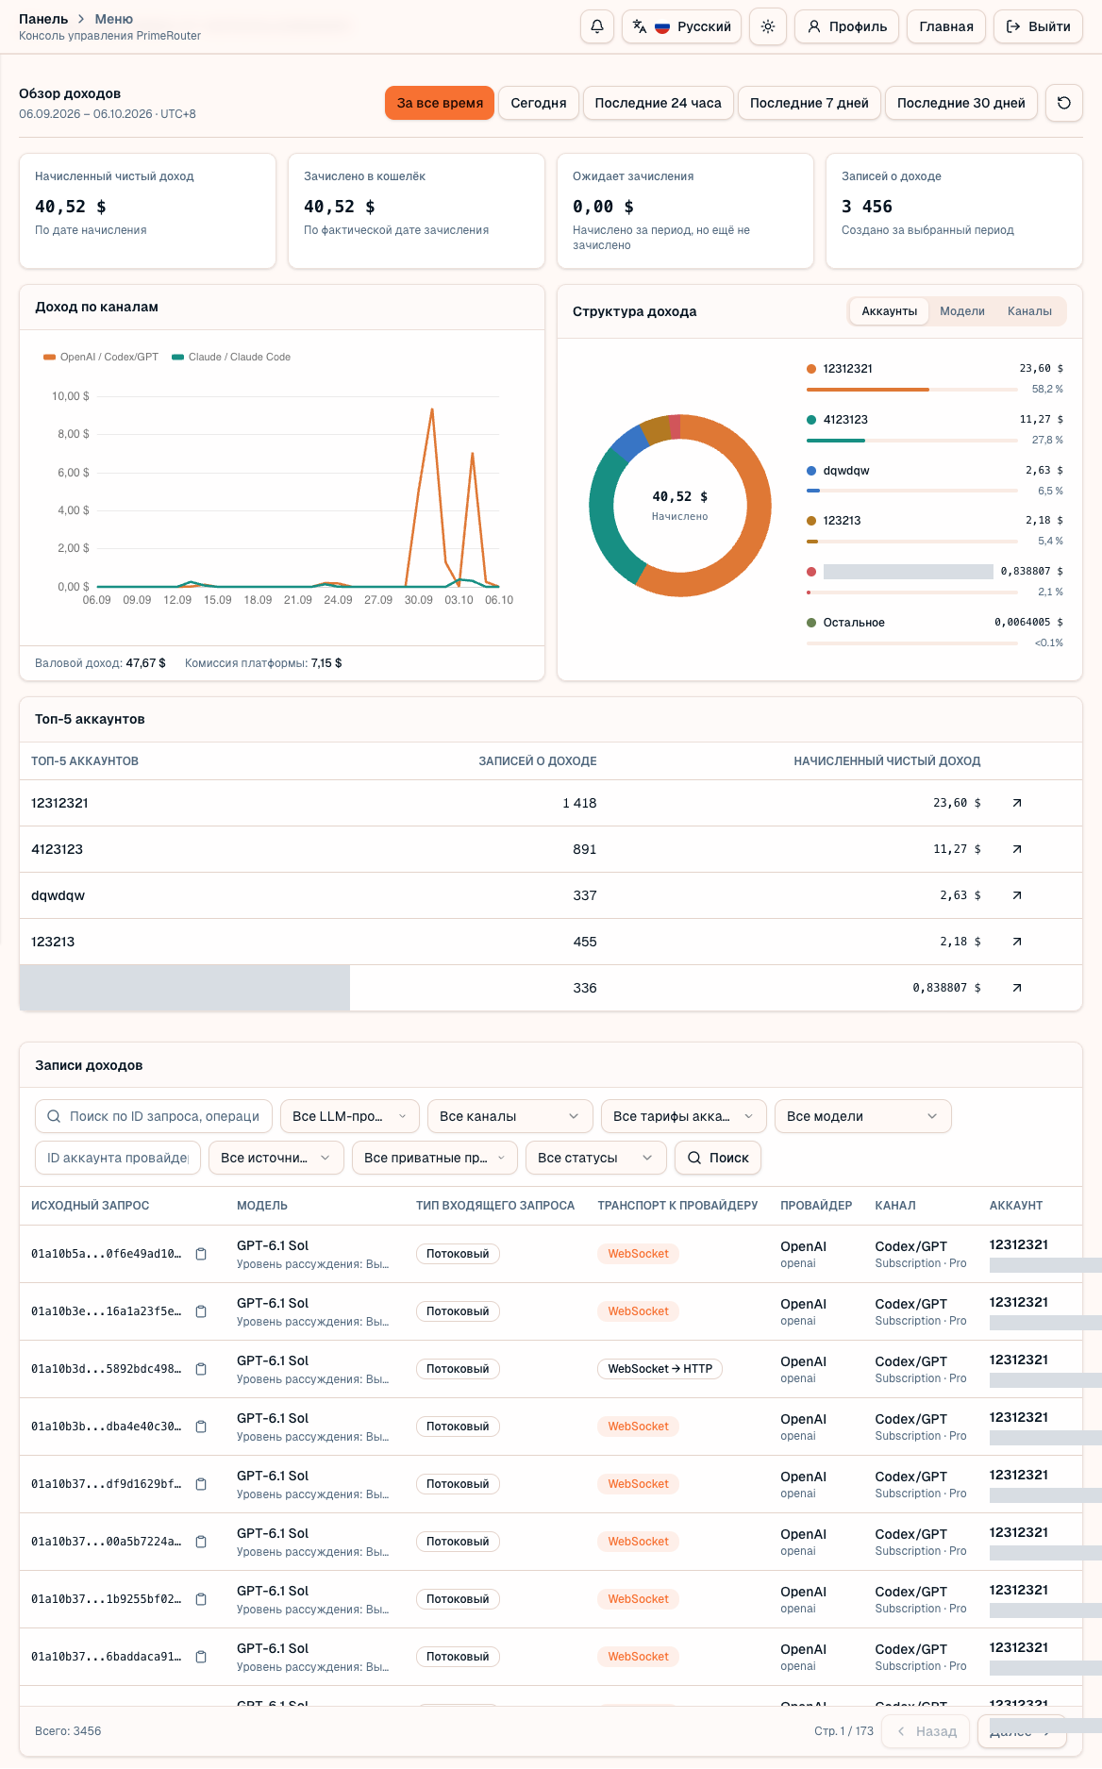Click the refresh icon beside the date filters
This screenshot has width=1102, height=1769.
[1064, 103]
